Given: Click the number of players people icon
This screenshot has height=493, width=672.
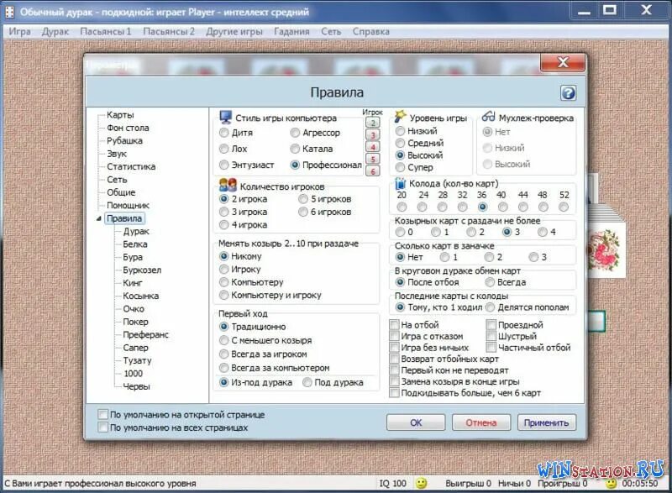Looking at the screenshot, I should pyautogui.click(x=228, y=185).
